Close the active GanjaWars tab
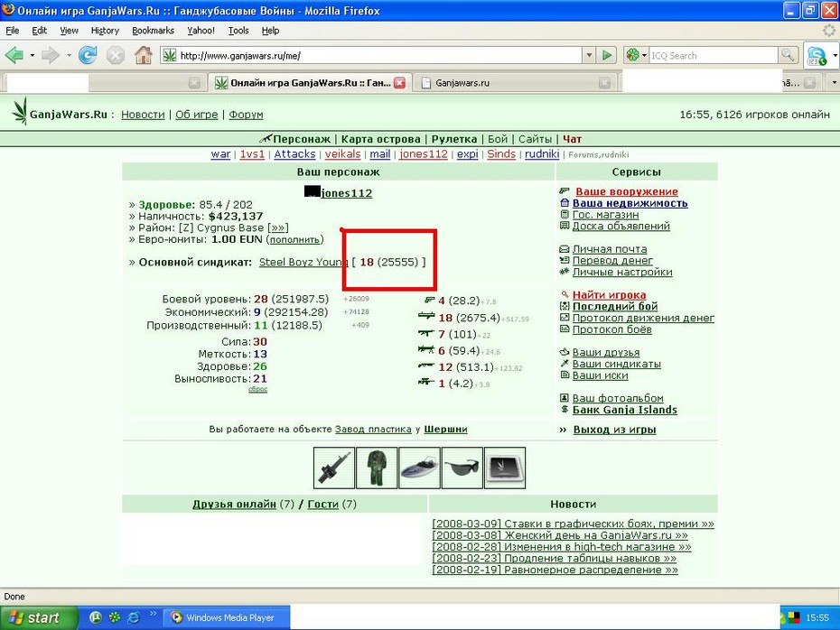 (399, 83)
